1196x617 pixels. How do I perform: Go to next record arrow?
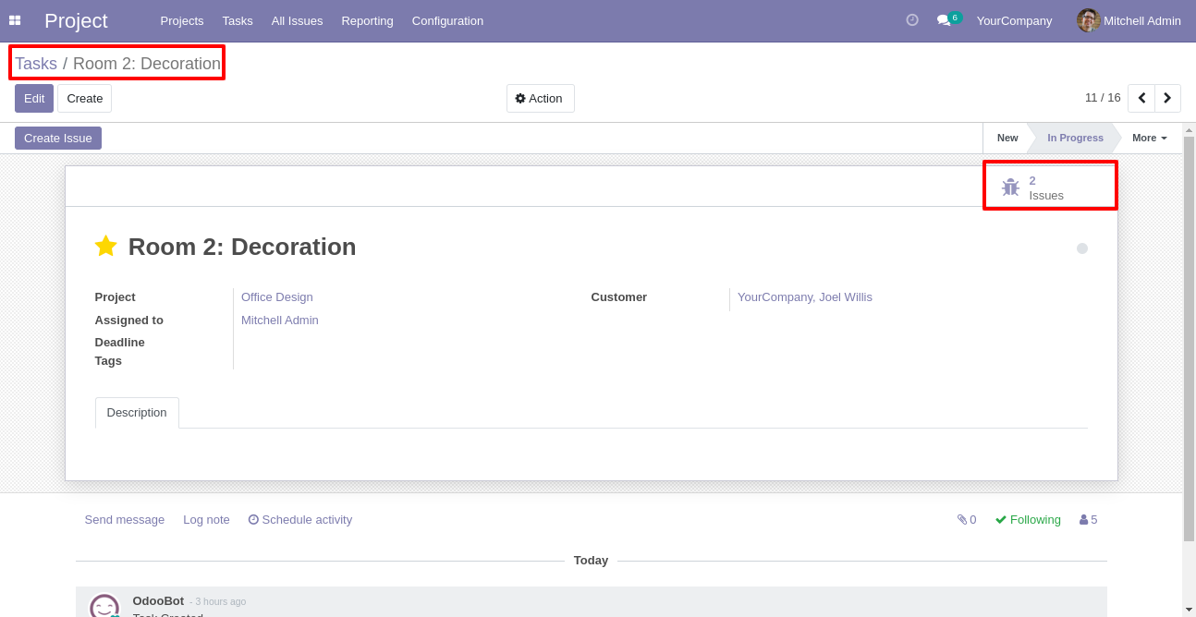pyautogui.click(x=1167, y=98)
